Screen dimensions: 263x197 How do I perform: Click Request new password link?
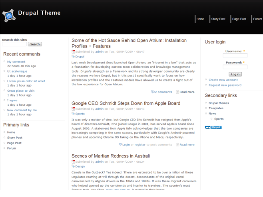click(225, 85)
